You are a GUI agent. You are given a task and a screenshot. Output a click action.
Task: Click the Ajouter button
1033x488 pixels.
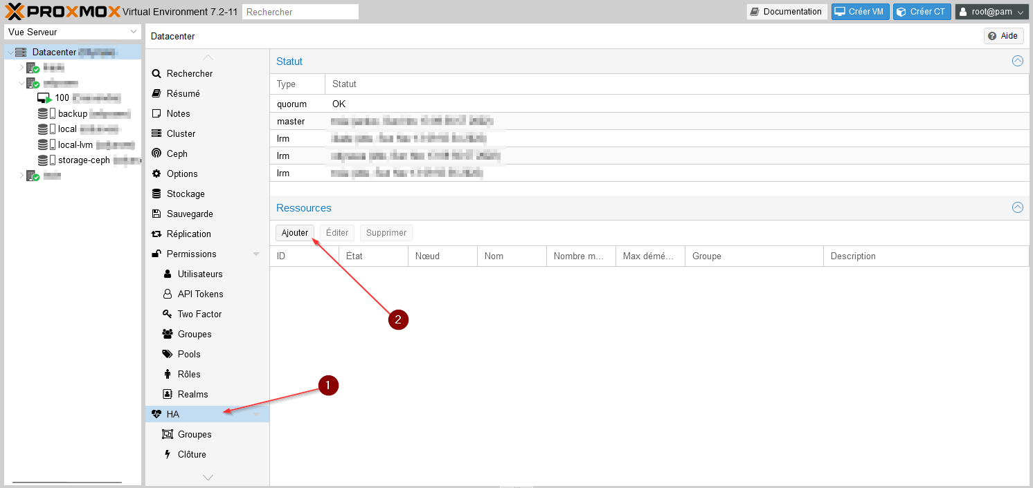295,233
